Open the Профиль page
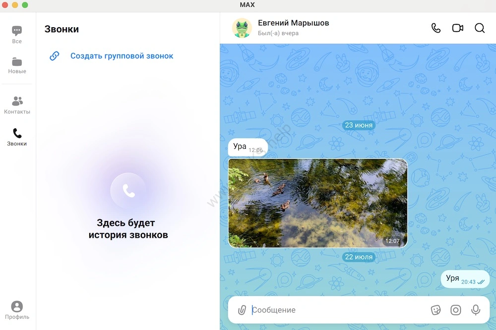The image size is (496, 330). (17, 310)
